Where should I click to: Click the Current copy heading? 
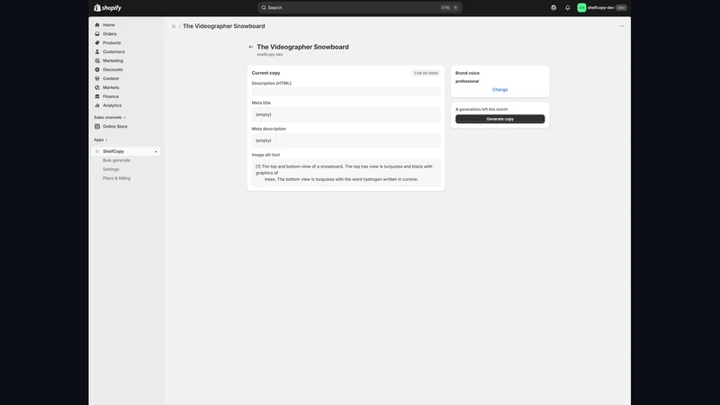click(265, 73)
